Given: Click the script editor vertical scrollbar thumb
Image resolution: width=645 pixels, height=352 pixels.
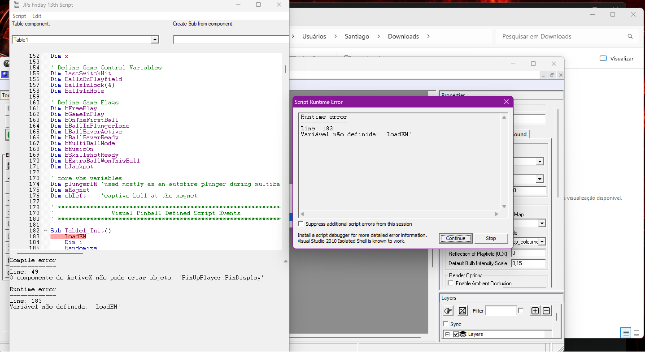Looking at the screenshot, I should tap(285, 69).
